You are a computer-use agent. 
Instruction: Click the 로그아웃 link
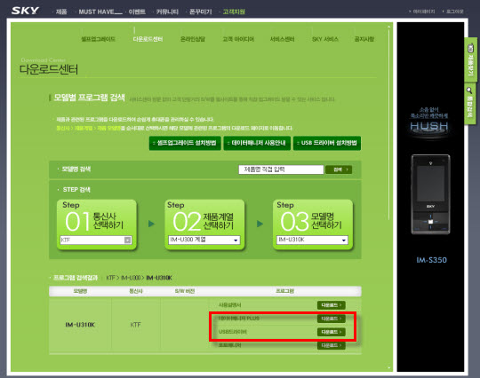[x=455, y=12]
